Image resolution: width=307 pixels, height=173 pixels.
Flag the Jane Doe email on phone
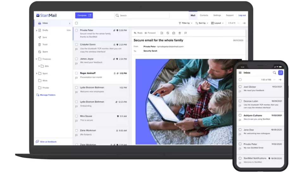[240, 134]
